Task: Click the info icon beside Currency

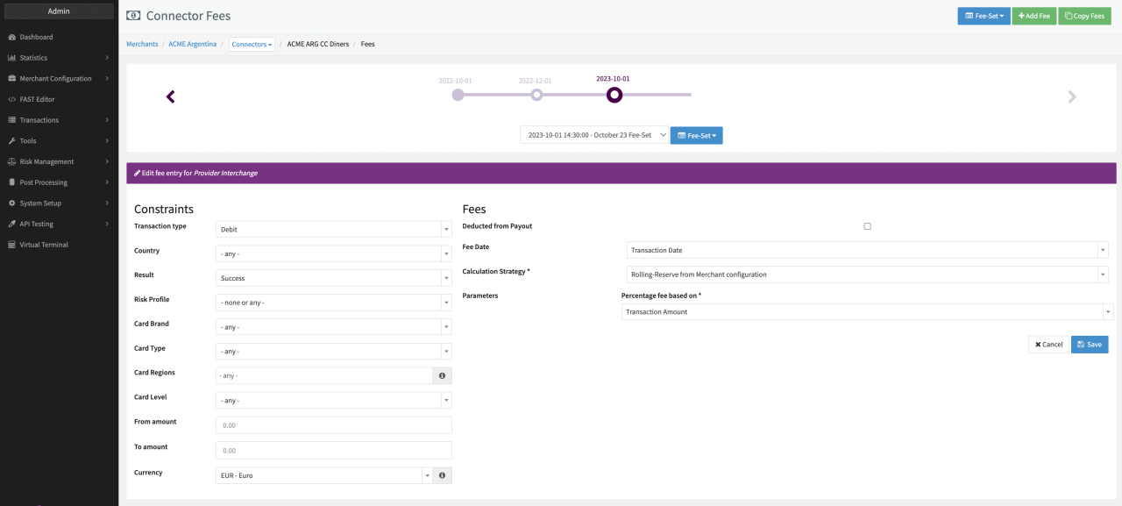Action: pos(442,475)
